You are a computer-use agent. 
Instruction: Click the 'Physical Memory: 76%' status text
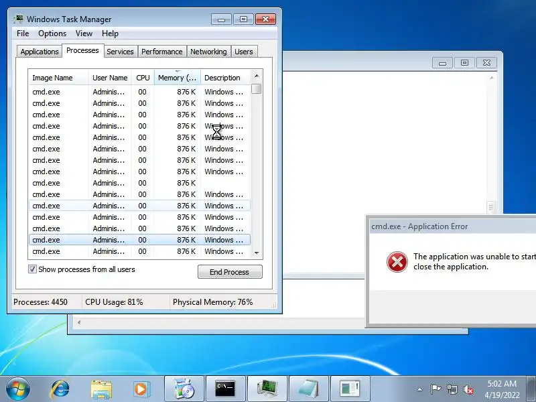[x=212, y=302]
